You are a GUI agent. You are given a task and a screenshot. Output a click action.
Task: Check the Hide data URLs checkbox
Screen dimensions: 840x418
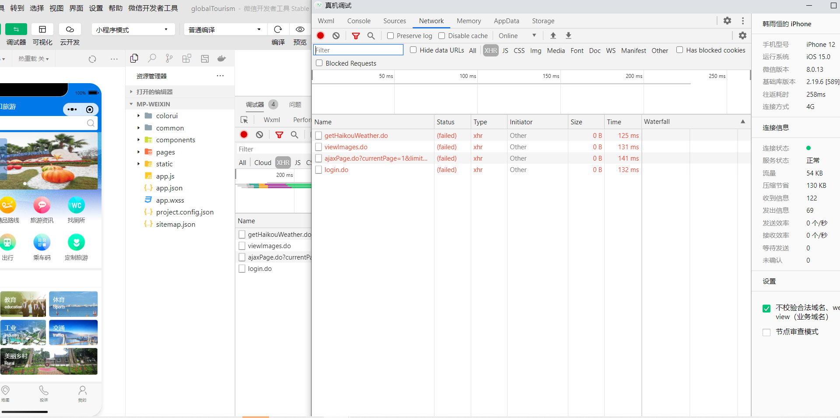point(413,50)
